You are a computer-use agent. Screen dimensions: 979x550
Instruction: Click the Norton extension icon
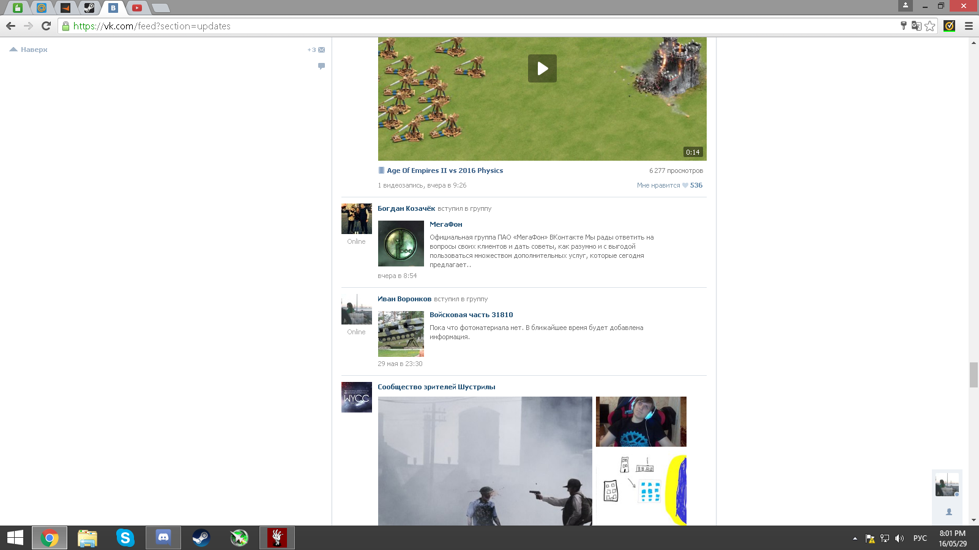pos(950,26)
